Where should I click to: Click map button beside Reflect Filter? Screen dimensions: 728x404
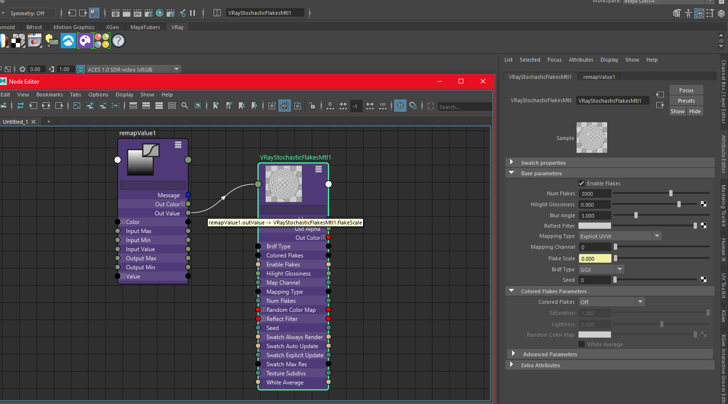coord(704,225)
